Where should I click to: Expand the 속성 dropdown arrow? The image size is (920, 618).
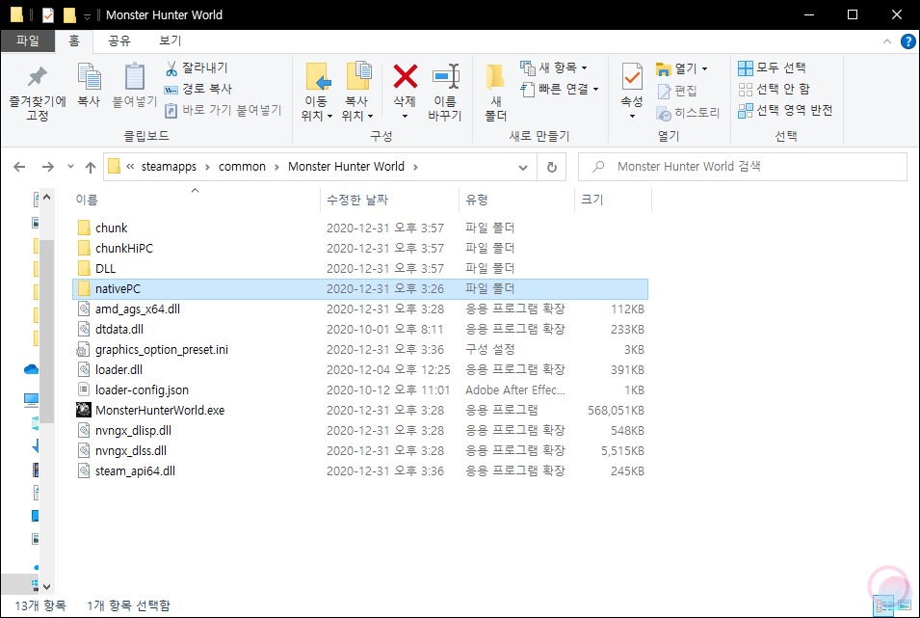coord(632,117)
